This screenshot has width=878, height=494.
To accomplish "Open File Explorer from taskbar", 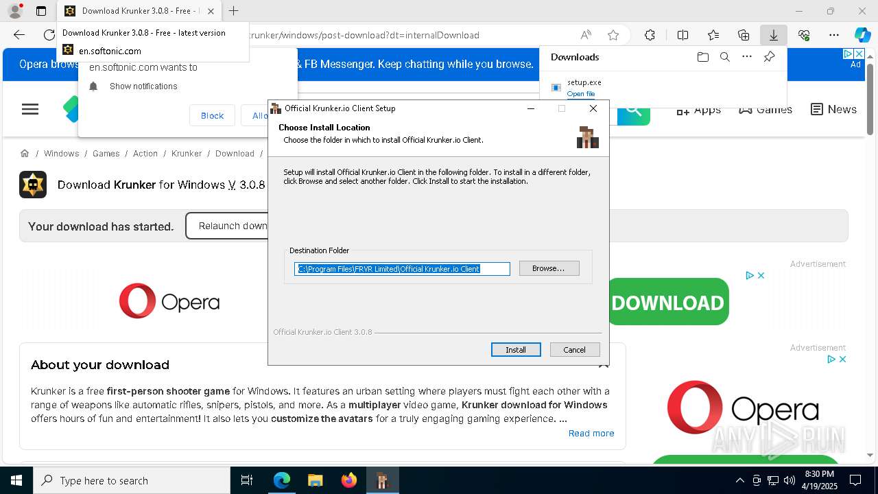I will [x=315, y=480].
